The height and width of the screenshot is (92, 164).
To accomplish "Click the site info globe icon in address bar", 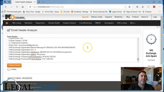I will (x=30, y=7).
